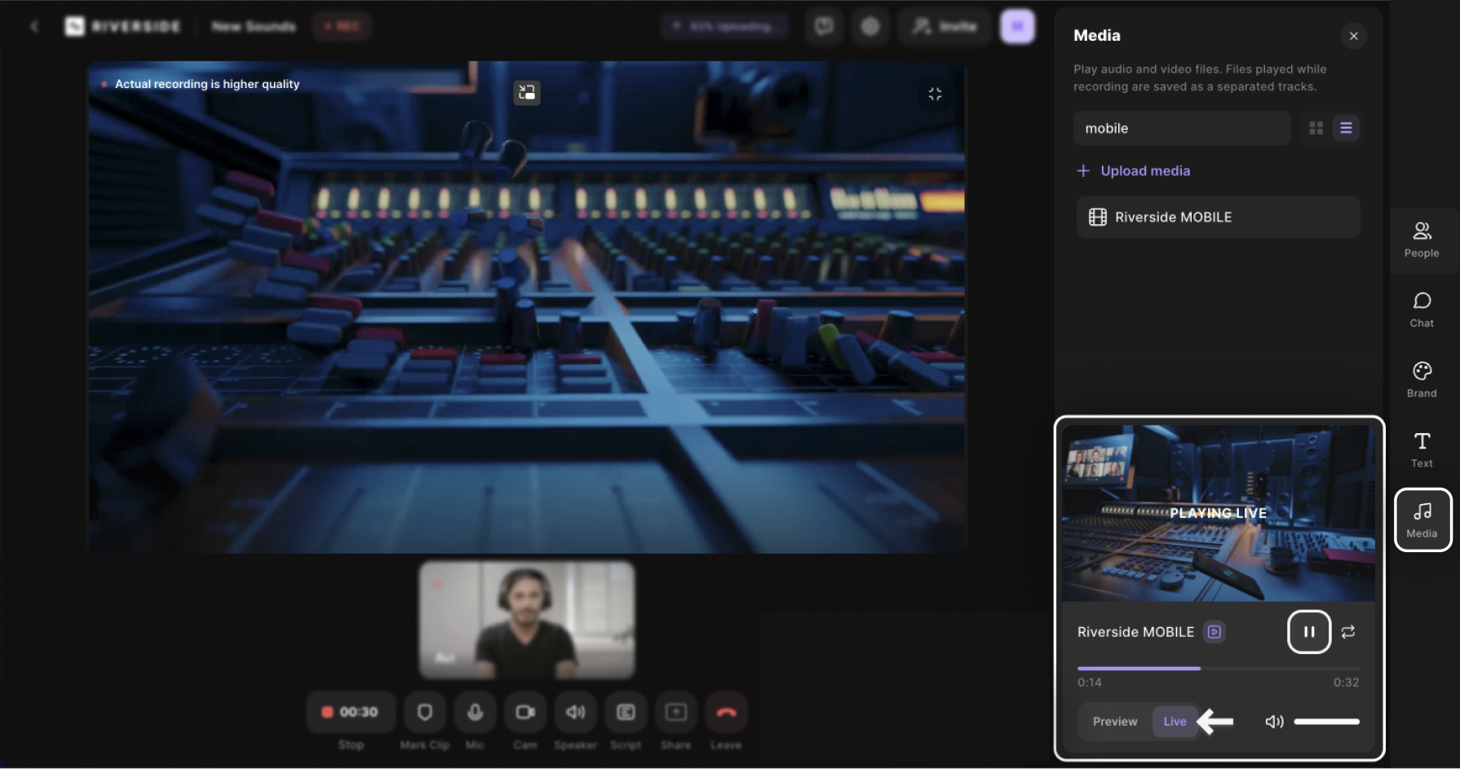The image size is (1460, 769).
Task: Switch media library to grid view
Action: click(1316, 128)
